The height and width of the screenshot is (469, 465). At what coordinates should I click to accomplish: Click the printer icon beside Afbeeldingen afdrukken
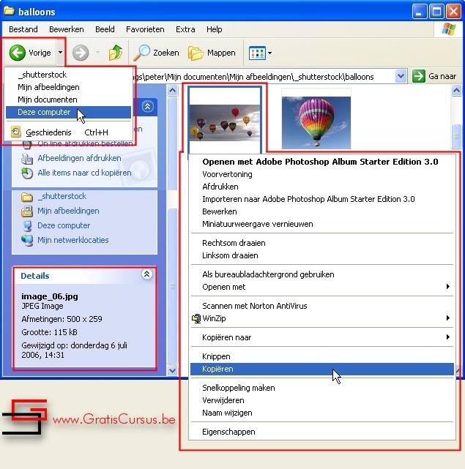[x=27, y=159]
